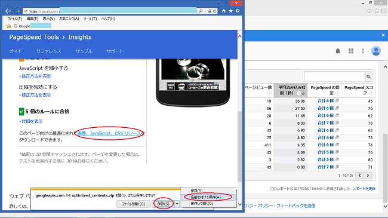388x218 pixels.
Task: Open the 編集(E) menu
Action: pyautogui.click(x=32, y=19)
